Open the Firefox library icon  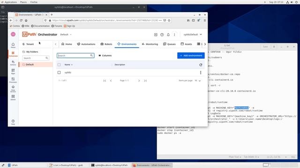coord(188,21)
